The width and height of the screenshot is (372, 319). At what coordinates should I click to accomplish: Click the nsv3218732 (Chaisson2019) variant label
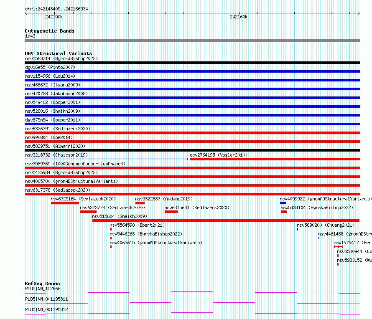coord(56,155)
